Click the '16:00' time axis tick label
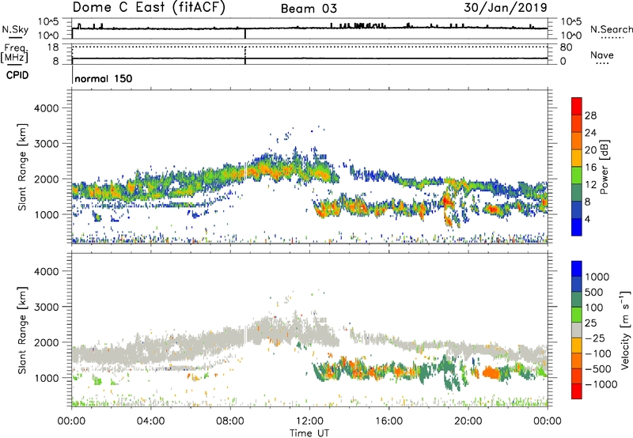633x438 pixels. (x=389, y=421)
